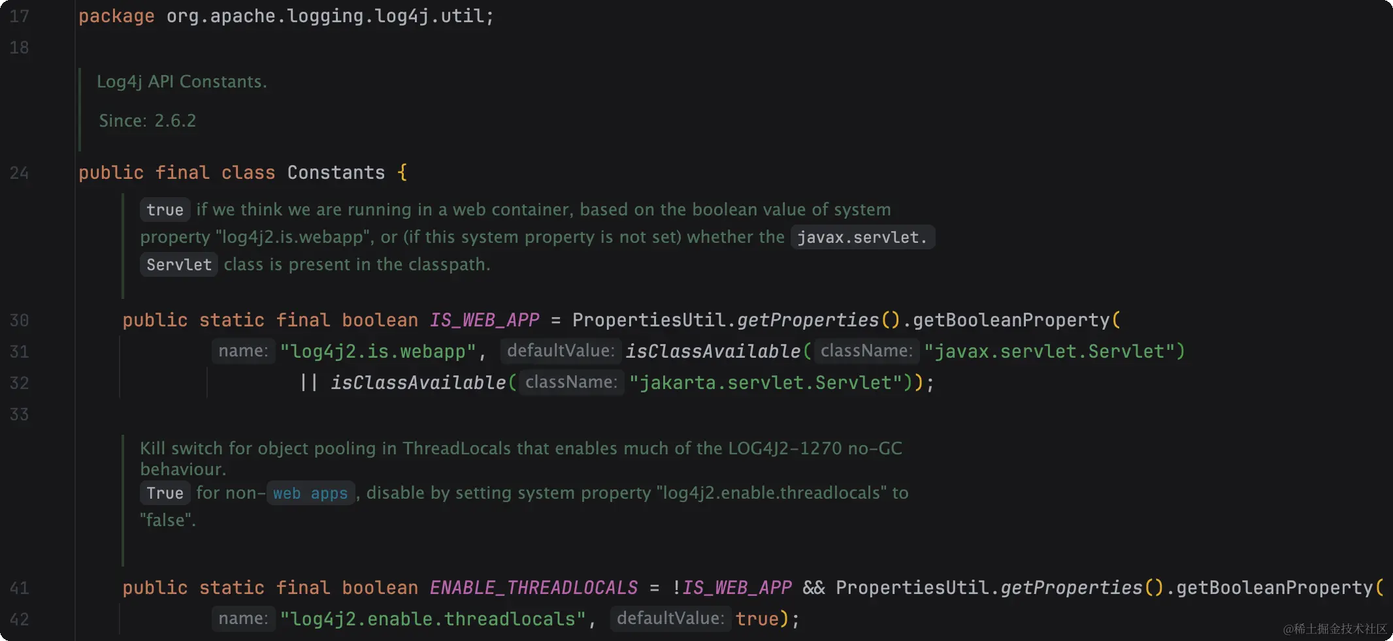Image resolution: width=1393 pixels, height=641 pixels.
Task: Click the package name org.apache.logging.log4j.util
Action: coord(325,16)
